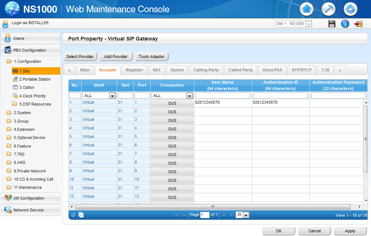Image resolution: width=371 pixels, height=236 pixels.
Task: Open the gear settings icon in header
Action: point(350,9)
